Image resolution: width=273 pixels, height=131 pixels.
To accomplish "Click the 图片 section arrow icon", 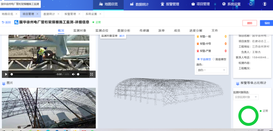I will click(x=4, y=84).
